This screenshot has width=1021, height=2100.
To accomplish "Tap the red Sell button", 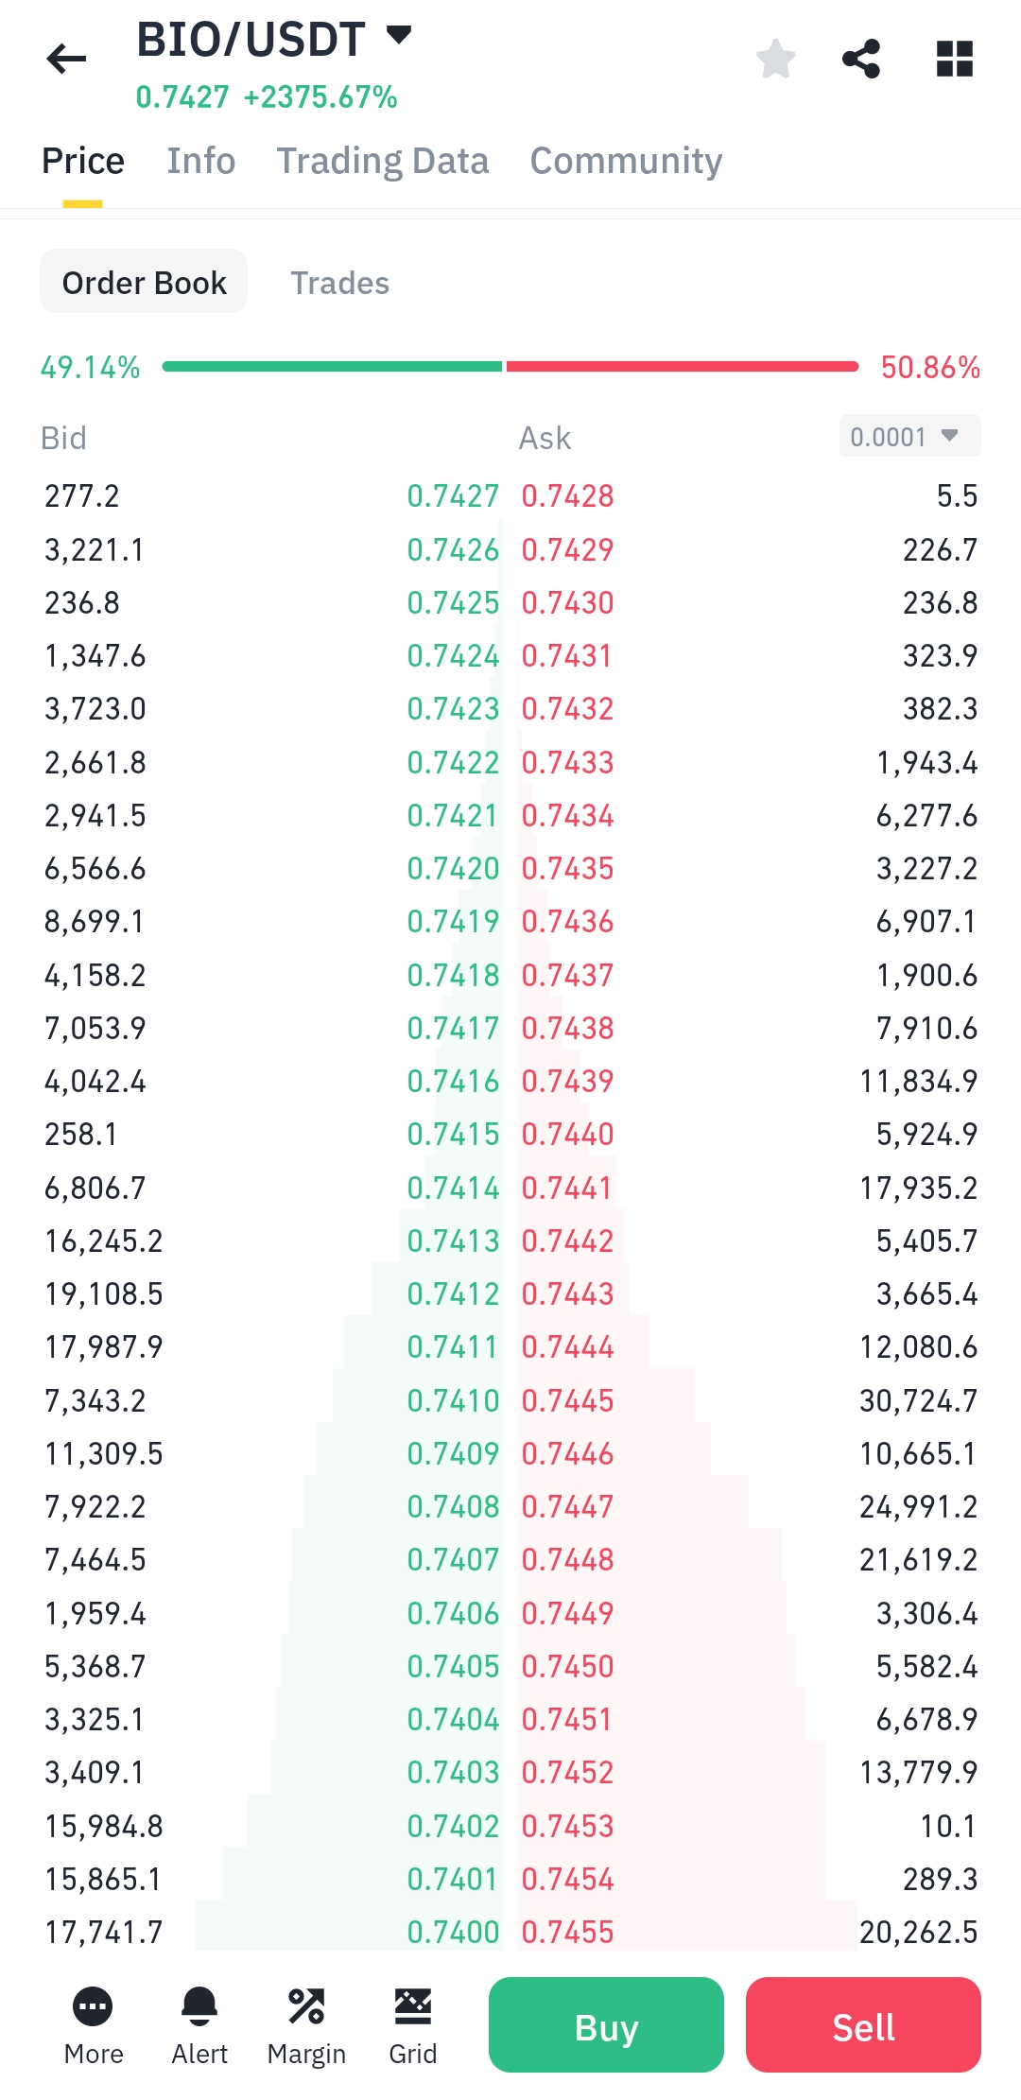I will coord(863,2024).
